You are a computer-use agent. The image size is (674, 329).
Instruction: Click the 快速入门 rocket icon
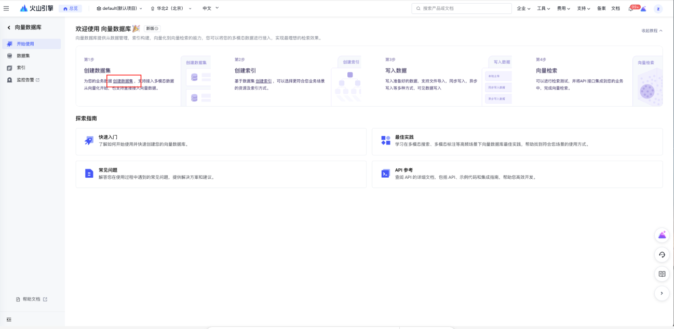[x=89, y=140]
